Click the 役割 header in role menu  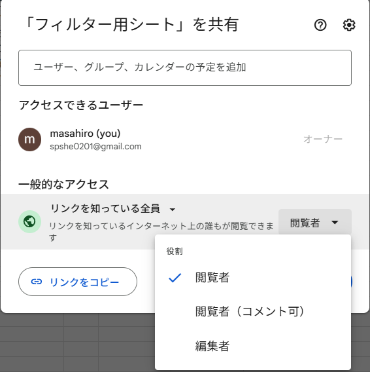point(175,251)
